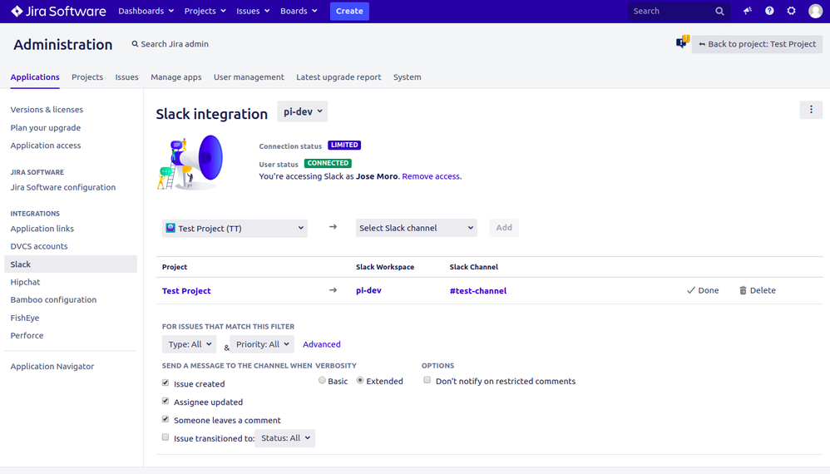Open the Test Project (TT) project dropdown
Image resolution: width=830 pixels, height=474 pixels.
pos(235,228)
